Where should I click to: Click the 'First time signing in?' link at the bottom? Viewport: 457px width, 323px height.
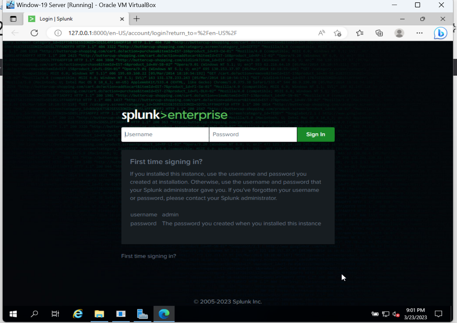[x=149, y=256]
